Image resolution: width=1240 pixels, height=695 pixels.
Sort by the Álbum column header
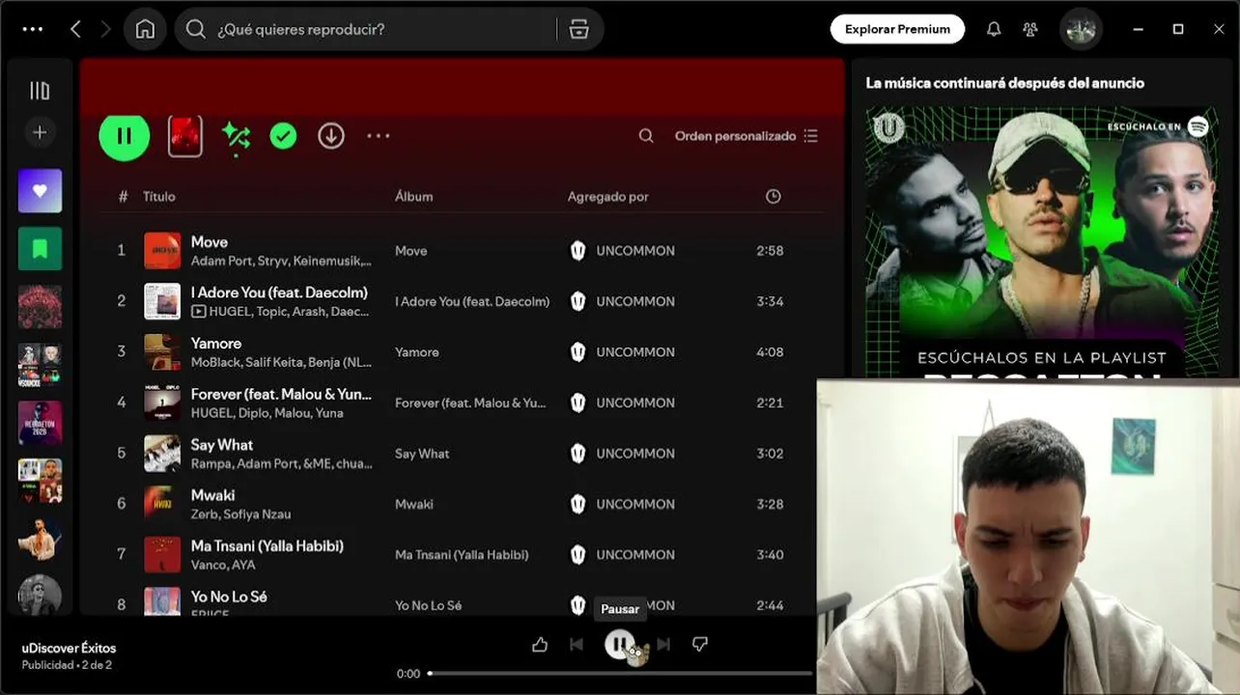click(413, 196)
